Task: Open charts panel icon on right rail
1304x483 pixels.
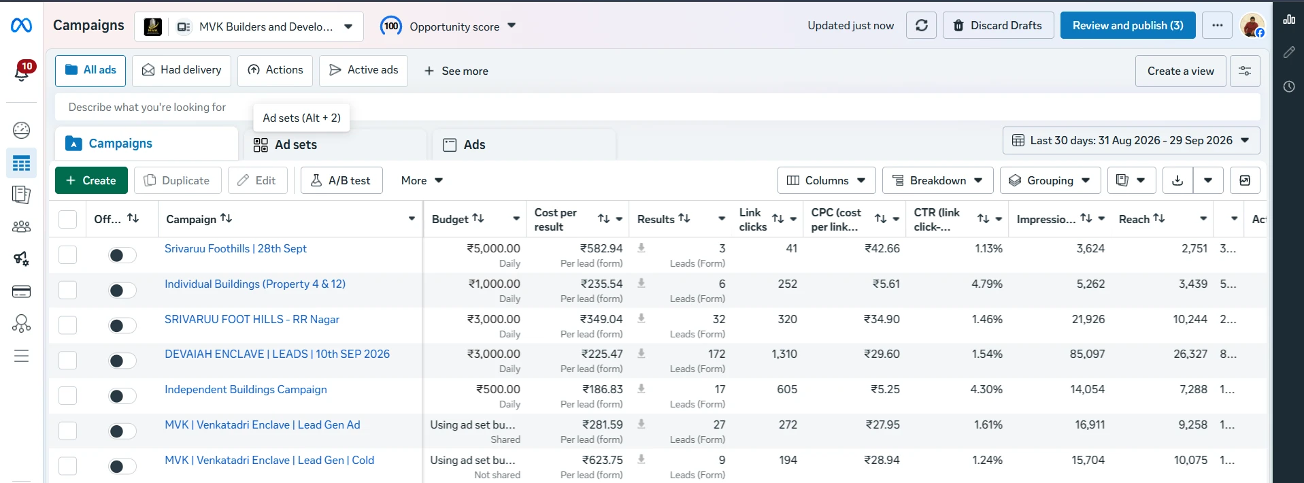Action: pyautogui.click(x=1289, y=20)
